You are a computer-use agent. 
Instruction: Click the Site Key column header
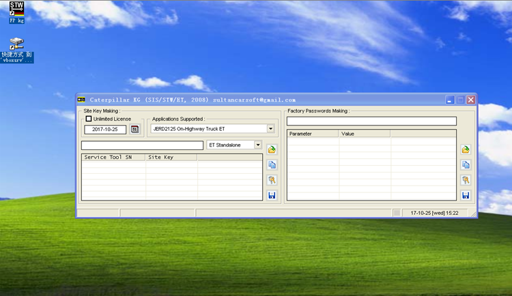[x=171, y=158]
